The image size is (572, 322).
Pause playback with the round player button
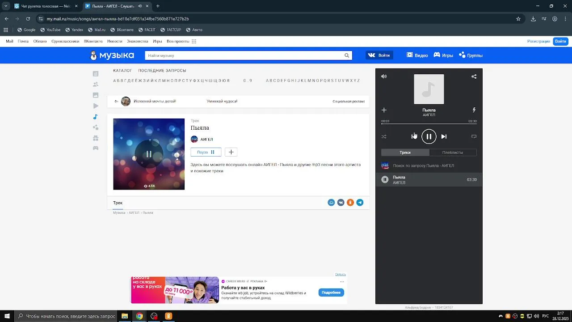[x=429, y=136]
